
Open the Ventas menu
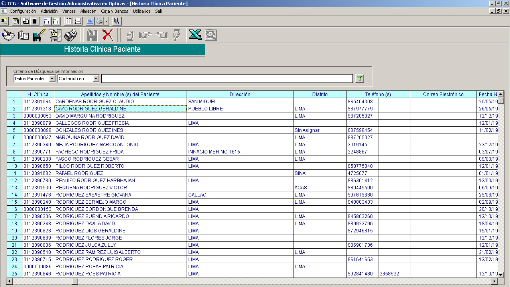(69, 11)
